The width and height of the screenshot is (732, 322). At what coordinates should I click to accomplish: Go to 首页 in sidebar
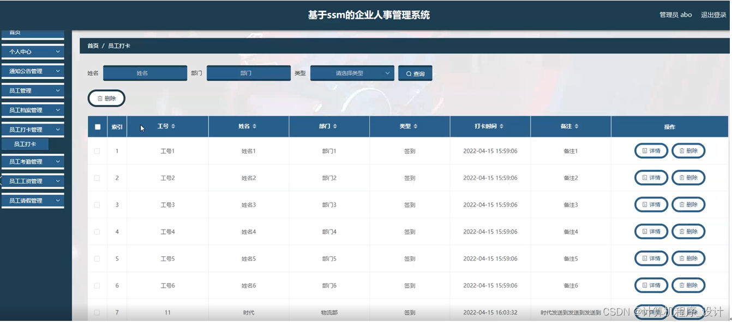[x=33, y=33]
